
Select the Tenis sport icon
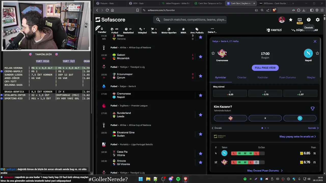coord(154,30)
